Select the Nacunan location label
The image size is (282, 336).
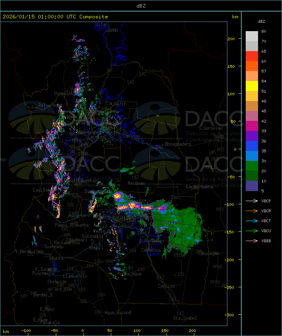coord(136,183)
